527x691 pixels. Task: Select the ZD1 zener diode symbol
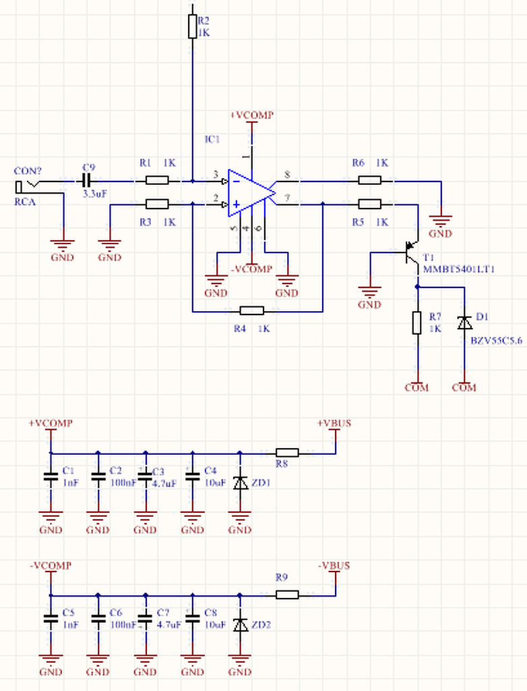pos(240,482)
